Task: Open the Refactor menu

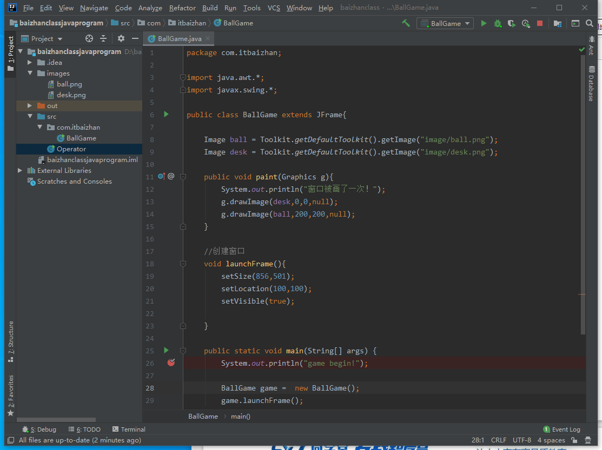Action: pyautogui.click(x=182, y=8)
